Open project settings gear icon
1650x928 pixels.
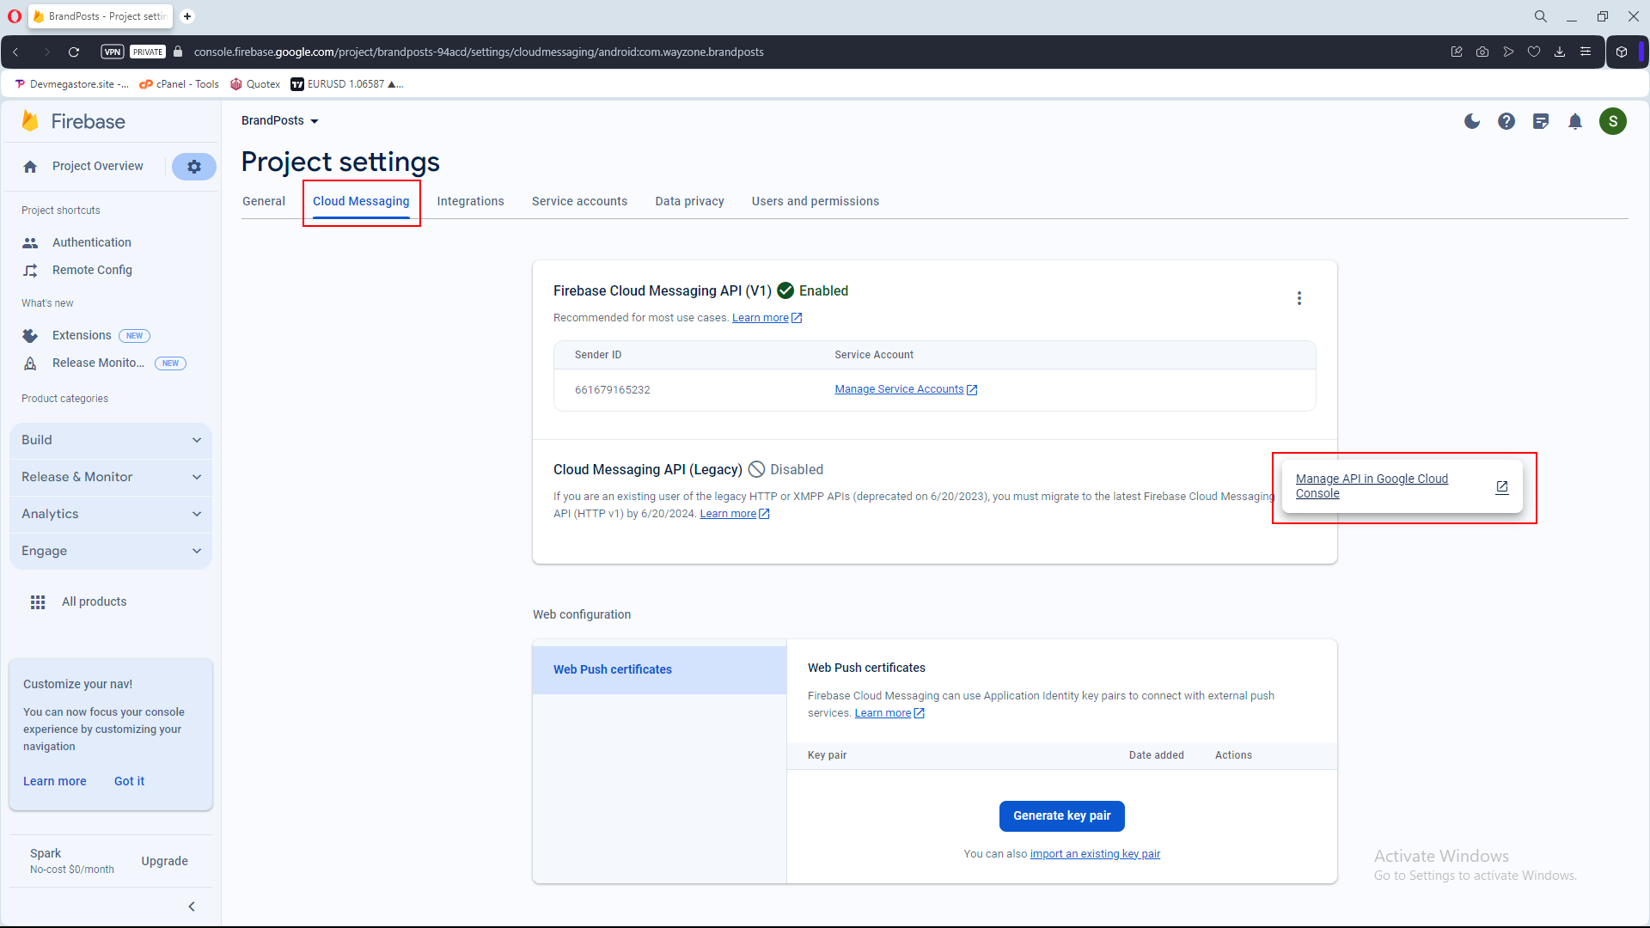click(x=194, y=167)
